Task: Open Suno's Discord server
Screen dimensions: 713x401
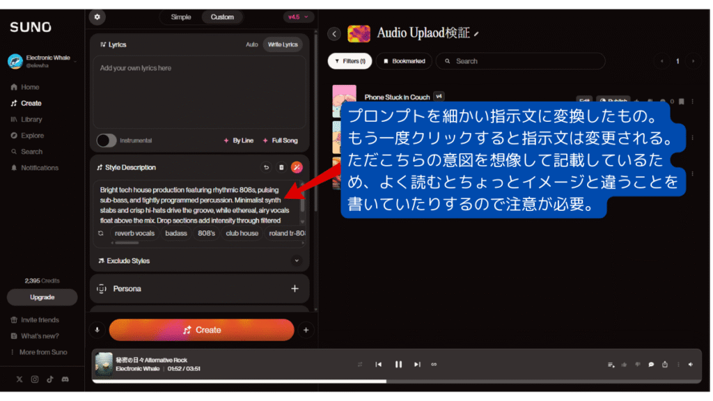Action: click(65, 379)
